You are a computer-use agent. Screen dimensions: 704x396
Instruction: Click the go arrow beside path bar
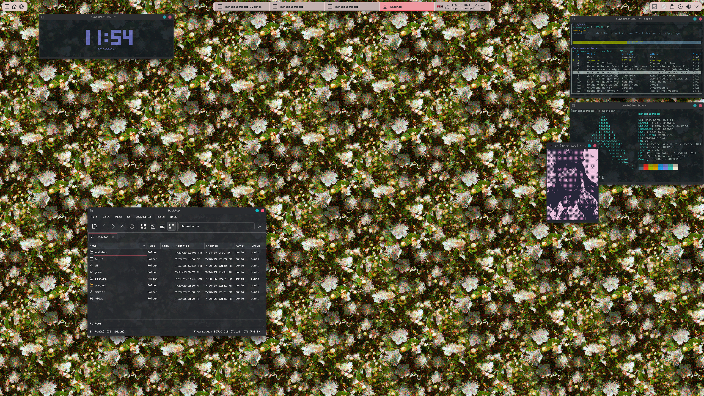259,226
